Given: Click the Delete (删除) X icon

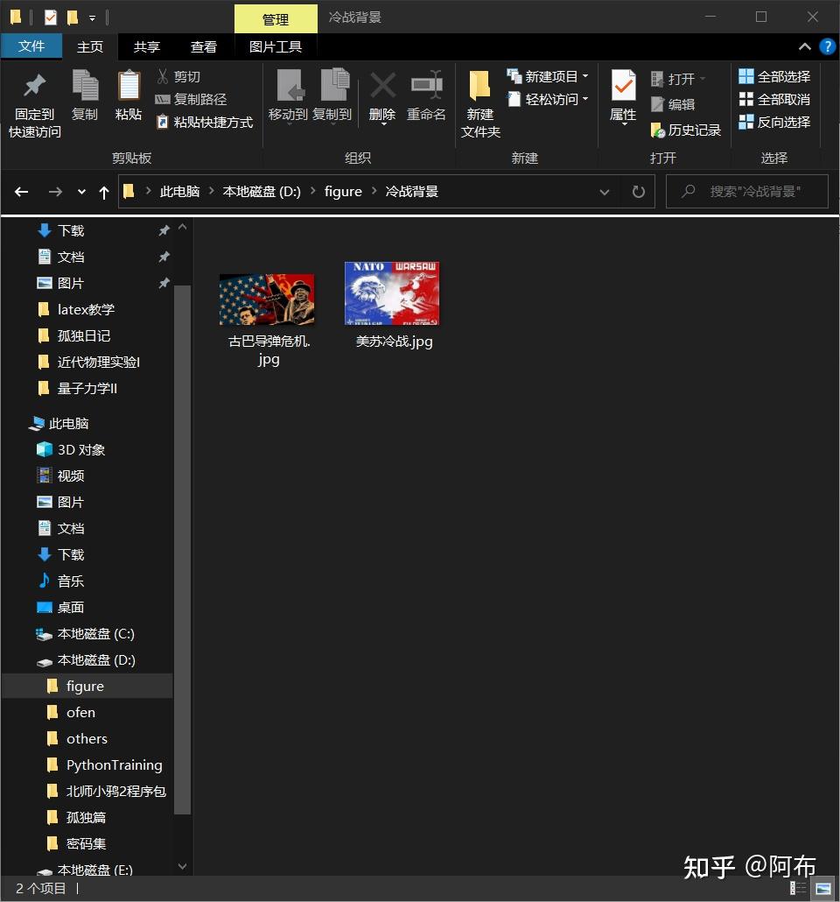Looking at the screenshot, I should pos(382,87).
